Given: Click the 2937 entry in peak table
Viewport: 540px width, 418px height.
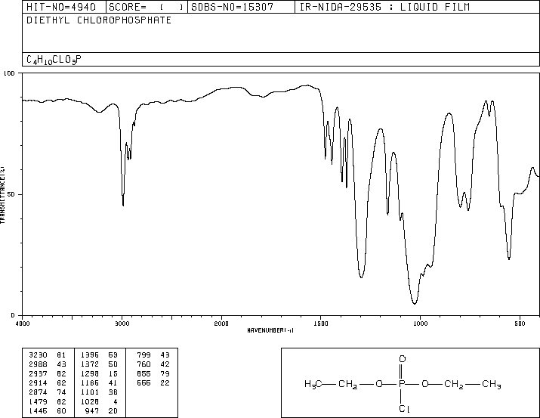Looking at the screenshot, I should tap(38, 373).
